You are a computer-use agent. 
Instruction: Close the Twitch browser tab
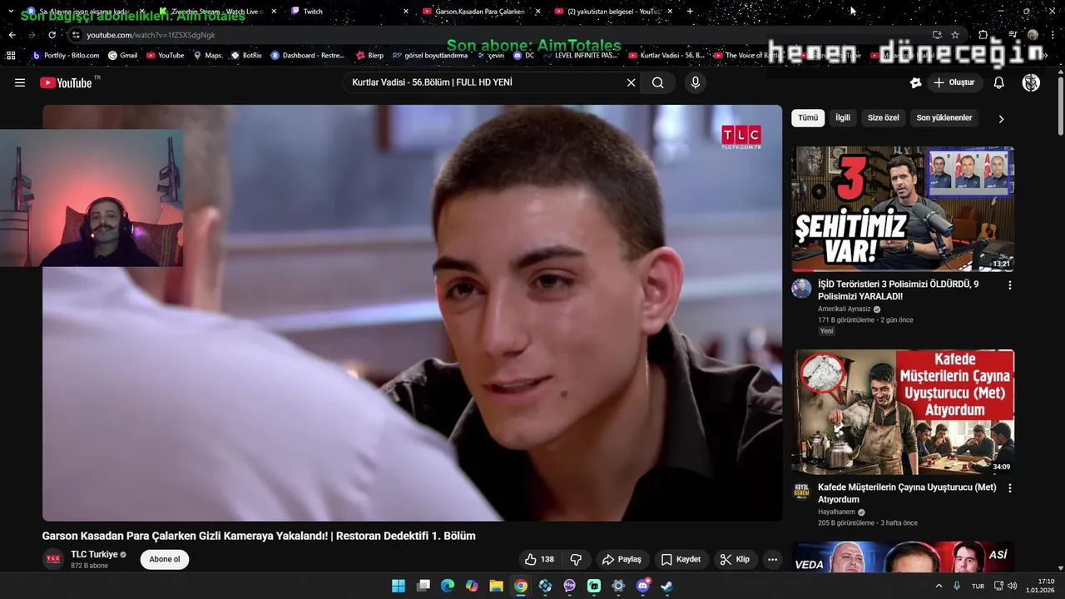(x=405, y=12)
